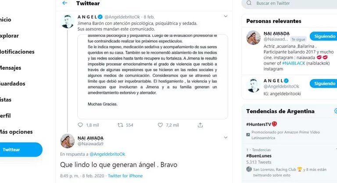Click the reply icon under ANGEL's tweet

[x=80, y=125]
